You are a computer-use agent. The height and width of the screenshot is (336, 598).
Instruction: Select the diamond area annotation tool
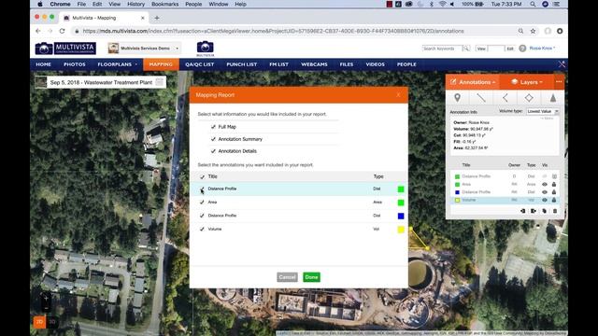[x=529, y=98]
